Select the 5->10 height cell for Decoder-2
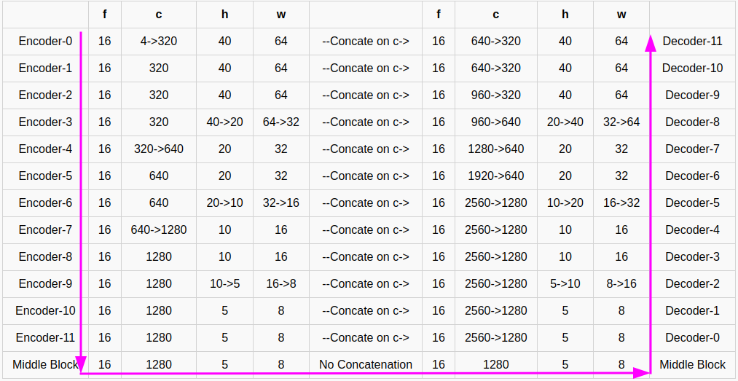Viewport: 738px width, 381px height. point(565,284)
